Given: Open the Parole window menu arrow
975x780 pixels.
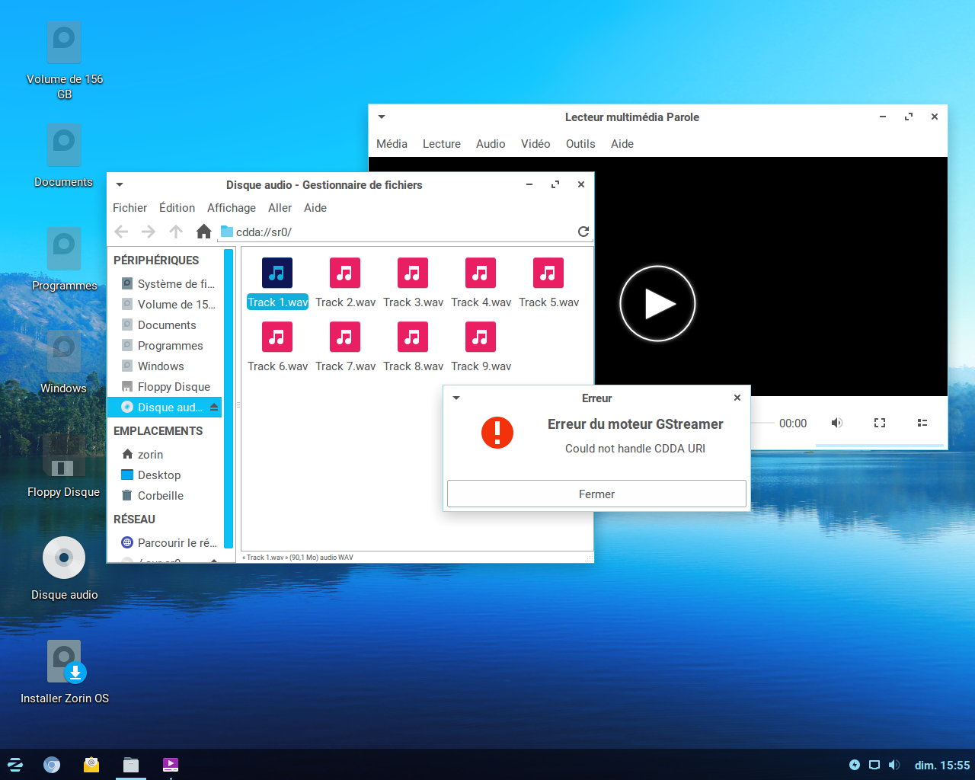Looking at the screenshot, I should (x=382, y=117).
